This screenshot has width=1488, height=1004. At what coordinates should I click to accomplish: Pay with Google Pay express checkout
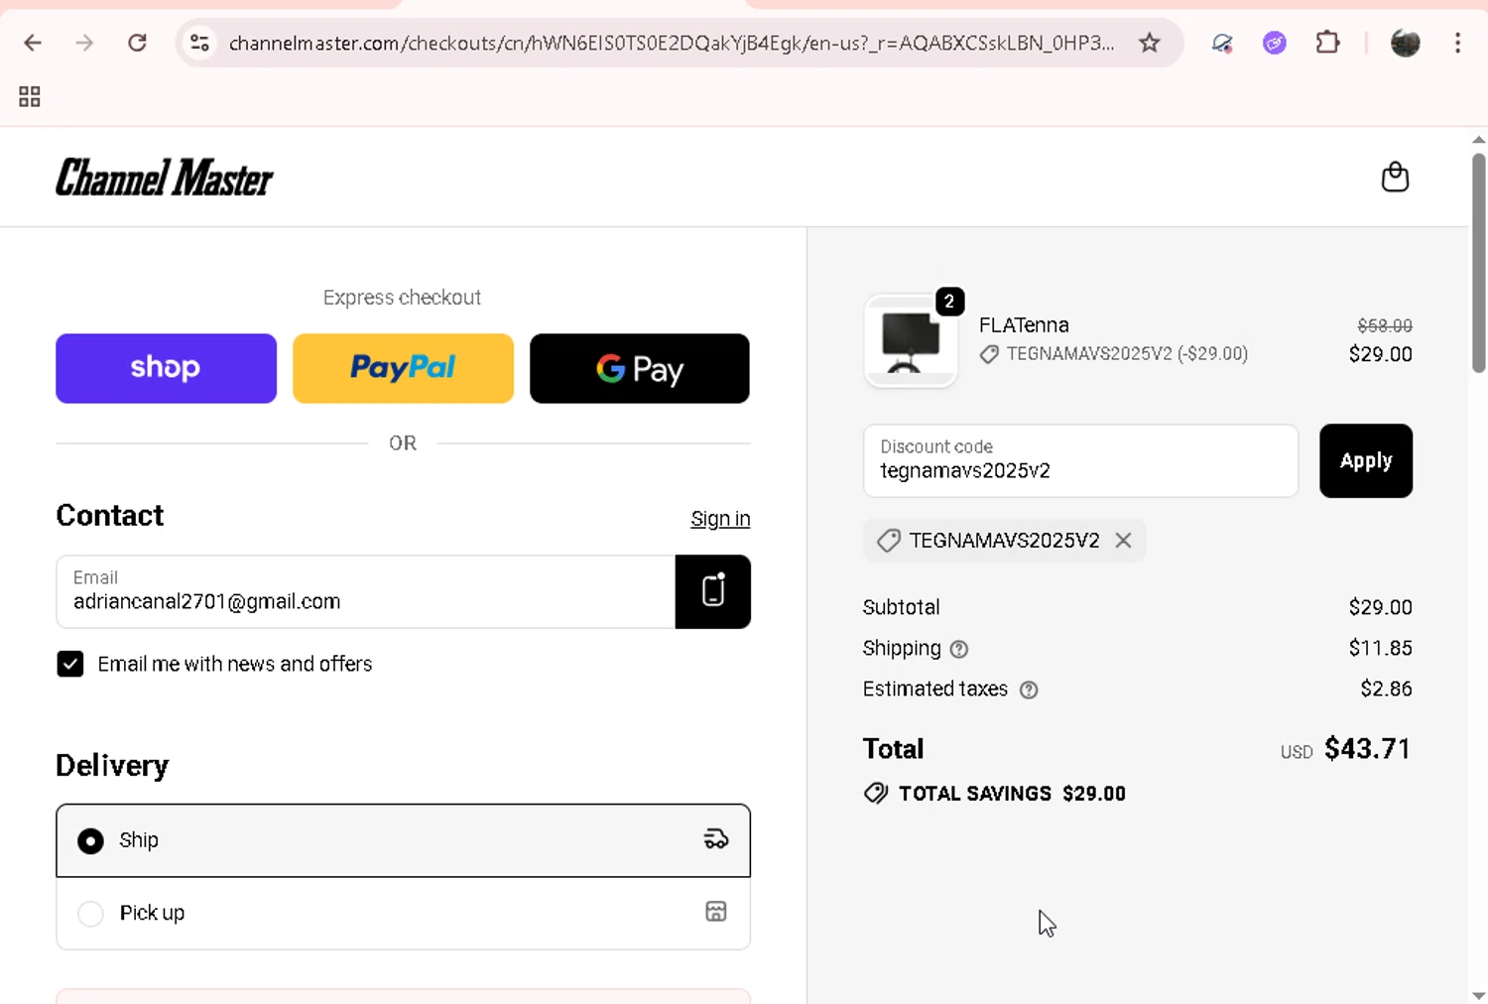click(640, 368)
